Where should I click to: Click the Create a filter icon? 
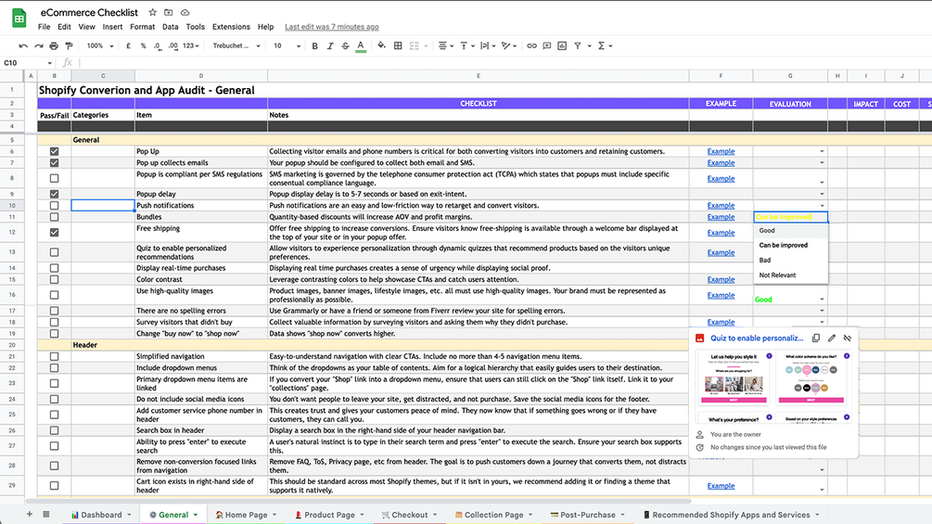coord(578,45)
